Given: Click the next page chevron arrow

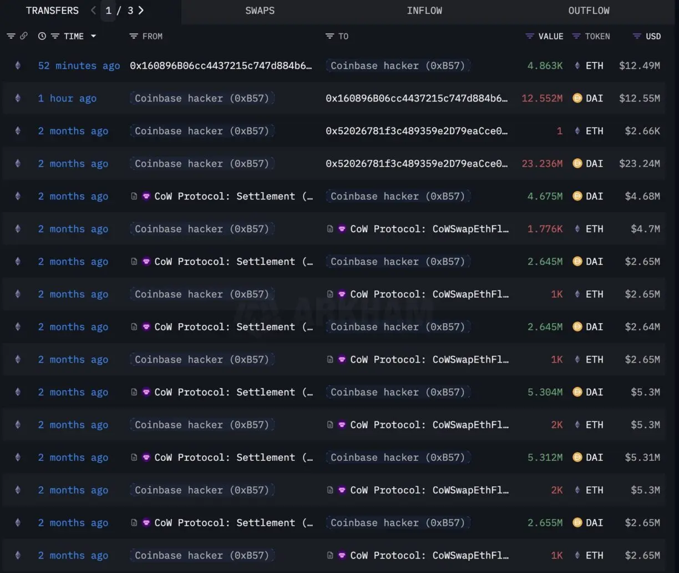Looking at the screenshot, I should [140, 10].
